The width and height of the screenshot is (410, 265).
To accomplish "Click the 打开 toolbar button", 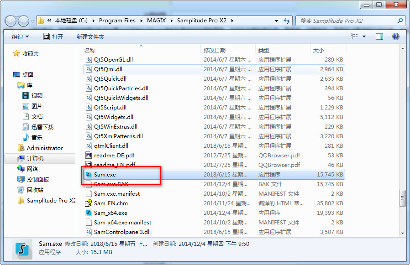I will (x=53, y=36).
